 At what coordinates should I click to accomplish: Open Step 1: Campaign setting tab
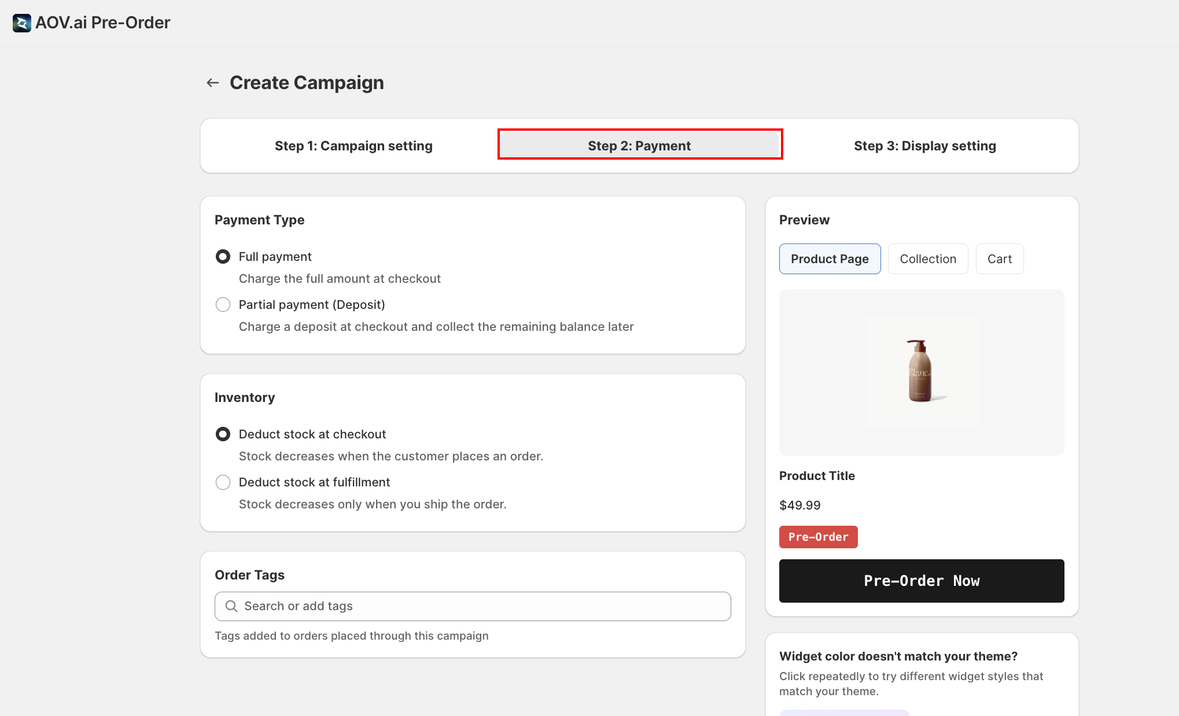[353, 146]
